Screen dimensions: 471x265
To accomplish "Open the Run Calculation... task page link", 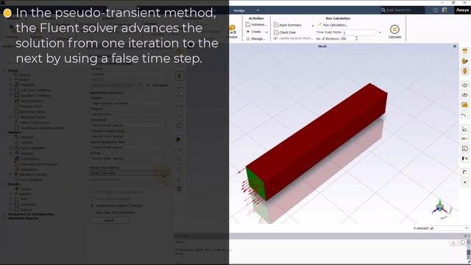I will pyautogui.click(x=333, y=24).
